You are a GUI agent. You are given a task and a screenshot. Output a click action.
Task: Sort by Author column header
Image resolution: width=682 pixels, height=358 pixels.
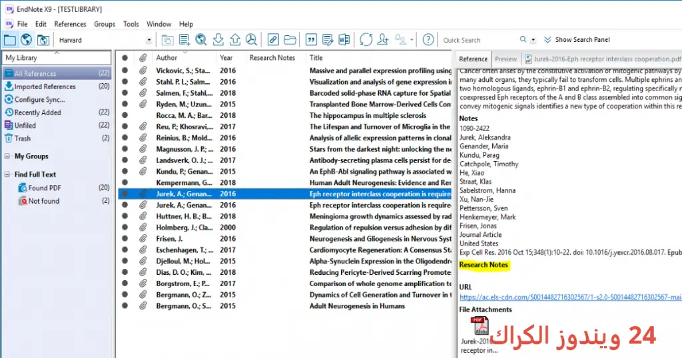click(x=167, y=58)
